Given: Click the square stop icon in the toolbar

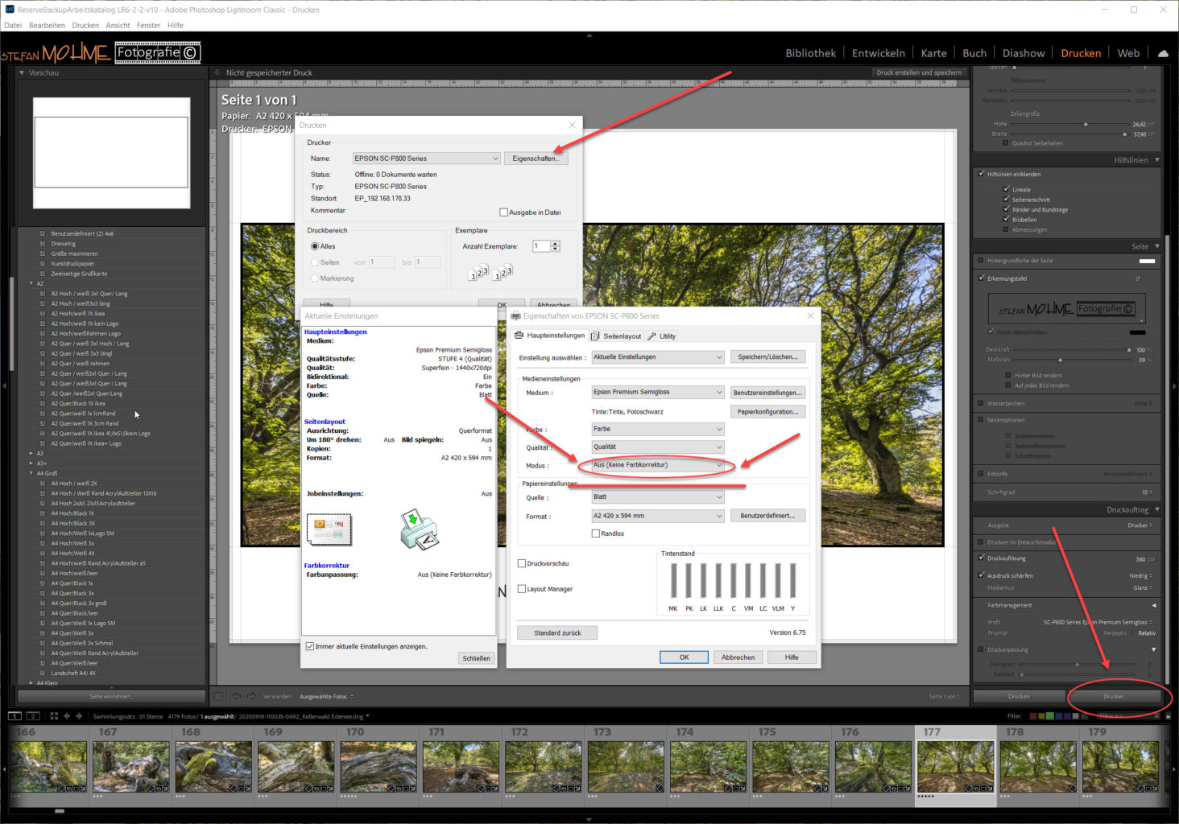Looking at the screenshot, I should click(x=218, y=696).
